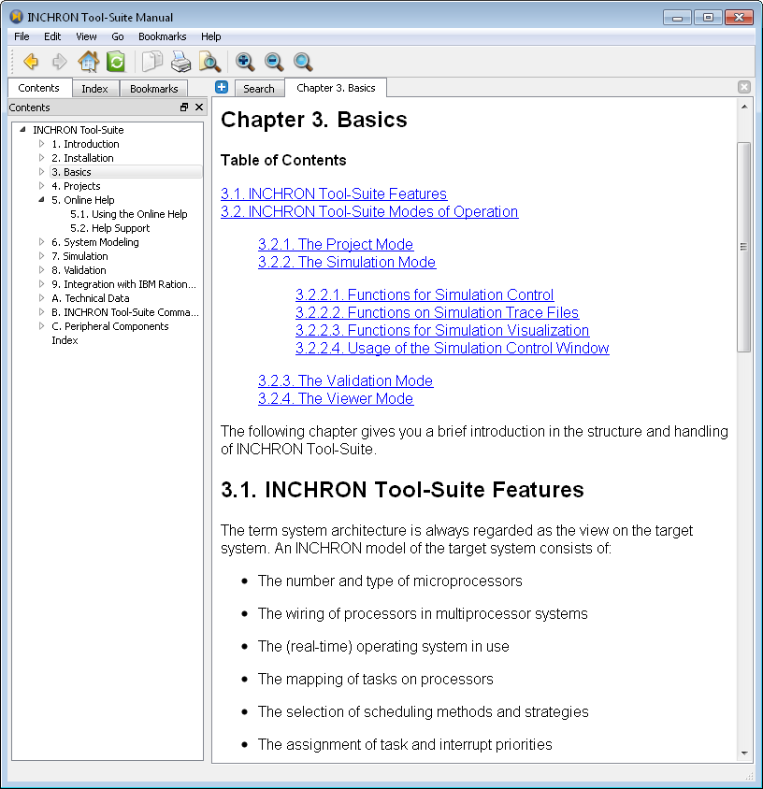This screenshot has height=789, width=763.
Task: Open the Edit menu
Action: (52, 36)
